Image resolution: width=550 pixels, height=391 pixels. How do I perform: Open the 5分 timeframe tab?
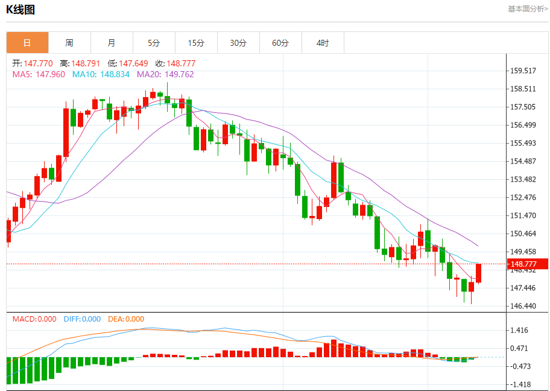(154, 43)
